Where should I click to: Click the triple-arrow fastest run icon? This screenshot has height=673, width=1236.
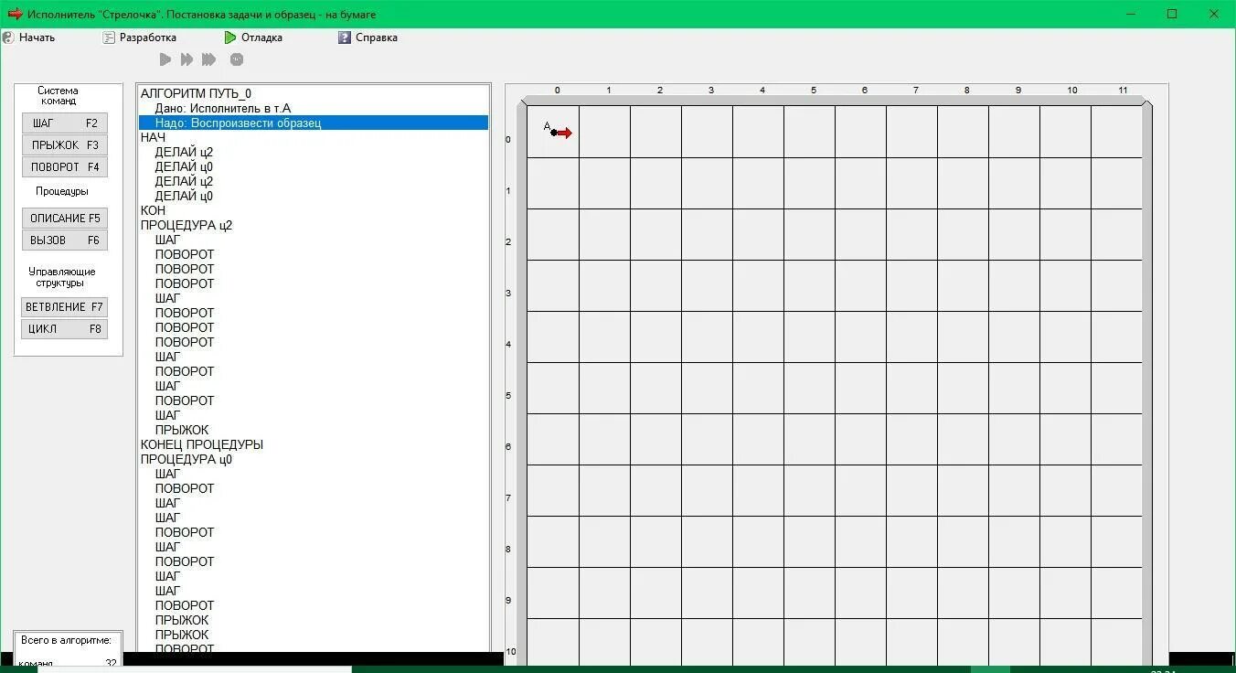click(208, 59)
